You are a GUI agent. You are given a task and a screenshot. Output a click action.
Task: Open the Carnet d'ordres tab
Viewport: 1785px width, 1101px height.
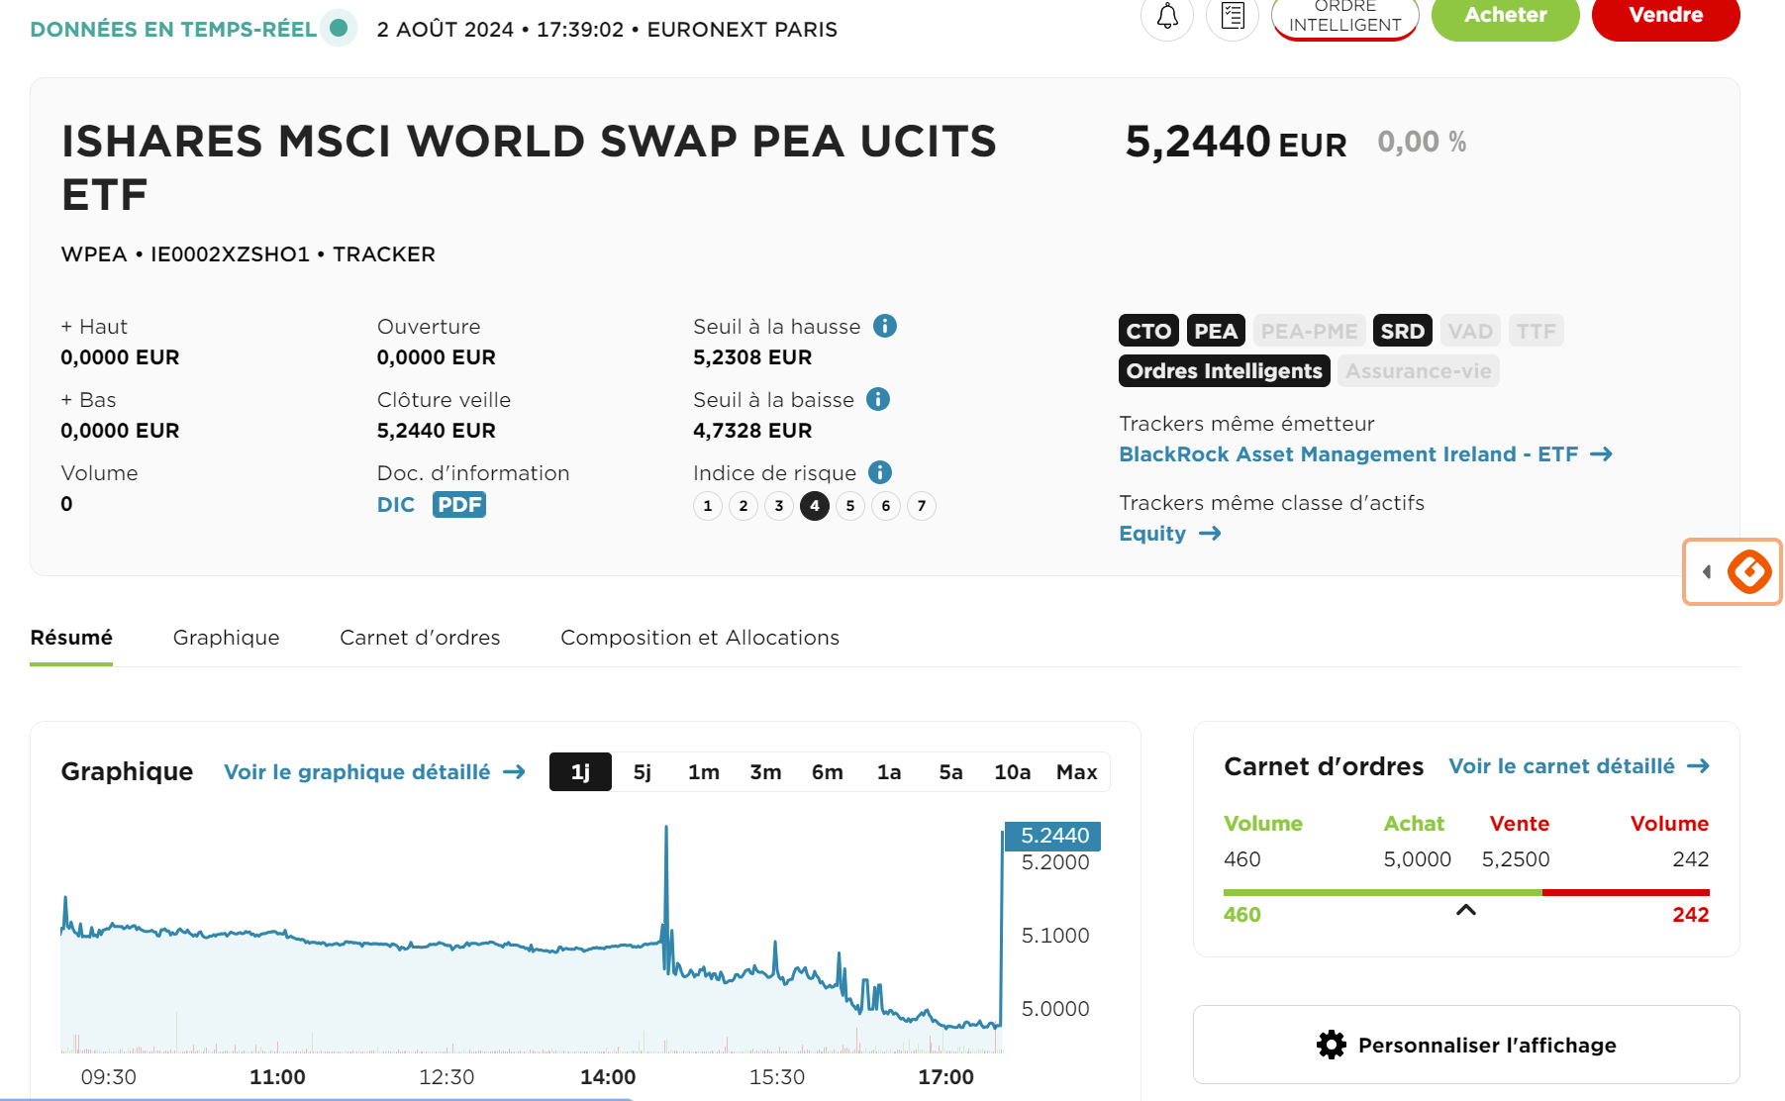pos(420,638)
